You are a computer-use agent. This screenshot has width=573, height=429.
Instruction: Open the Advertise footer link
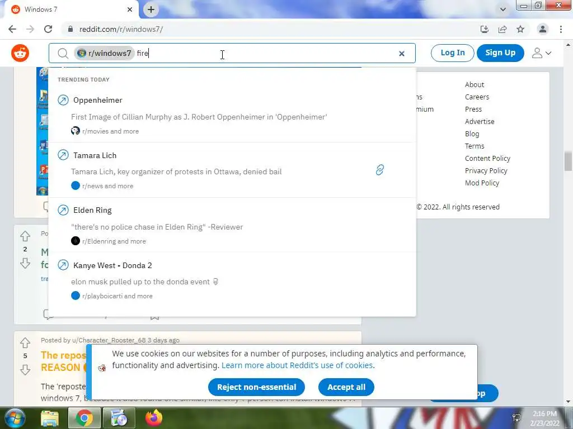pyautogui.click(x=480, y=121)
